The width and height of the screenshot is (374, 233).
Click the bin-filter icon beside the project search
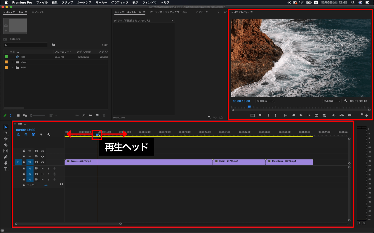tap(53, 45)
